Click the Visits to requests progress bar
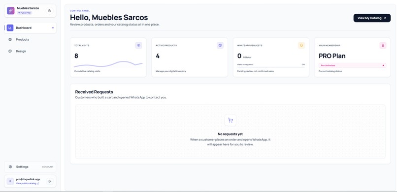Screen dimensions: 397x192 pyautogui.click(x=271, y=67)
